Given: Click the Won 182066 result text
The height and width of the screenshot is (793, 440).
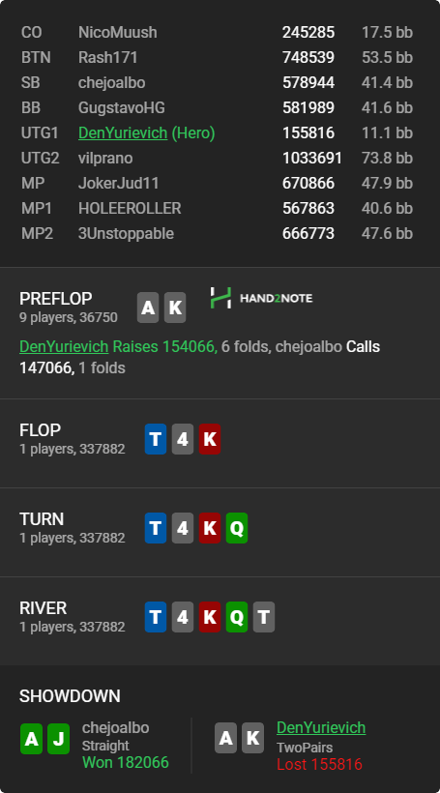Looking at the screenshot, I should 126,763.
